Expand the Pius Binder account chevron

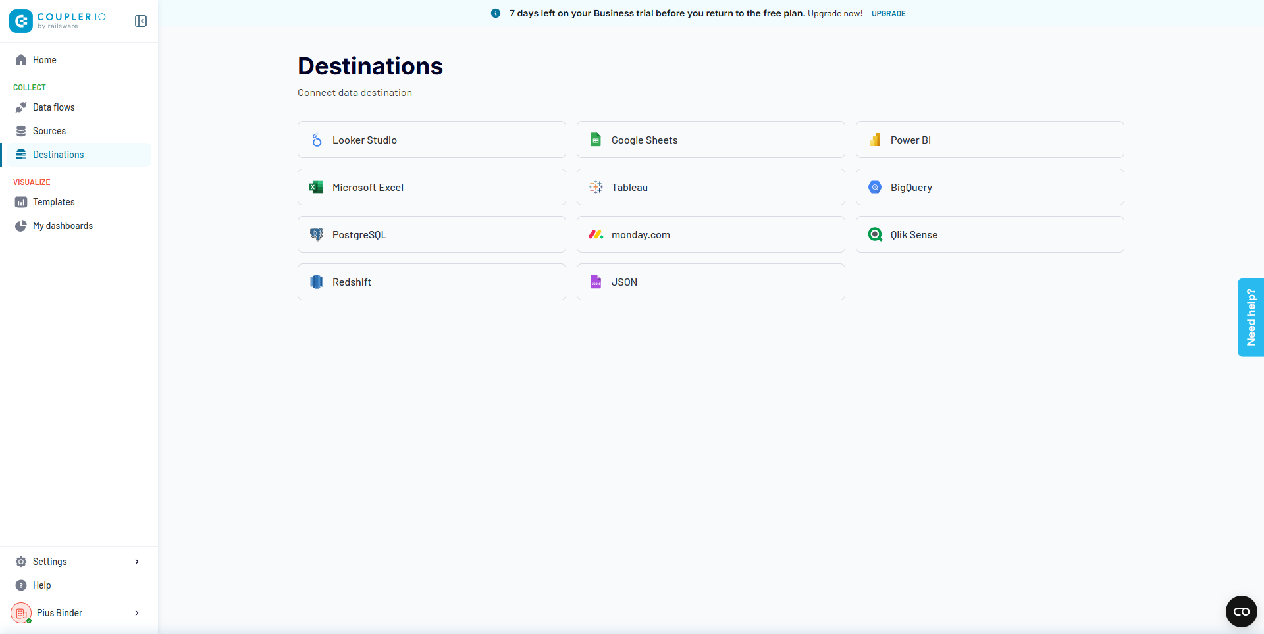pos(137,613)
